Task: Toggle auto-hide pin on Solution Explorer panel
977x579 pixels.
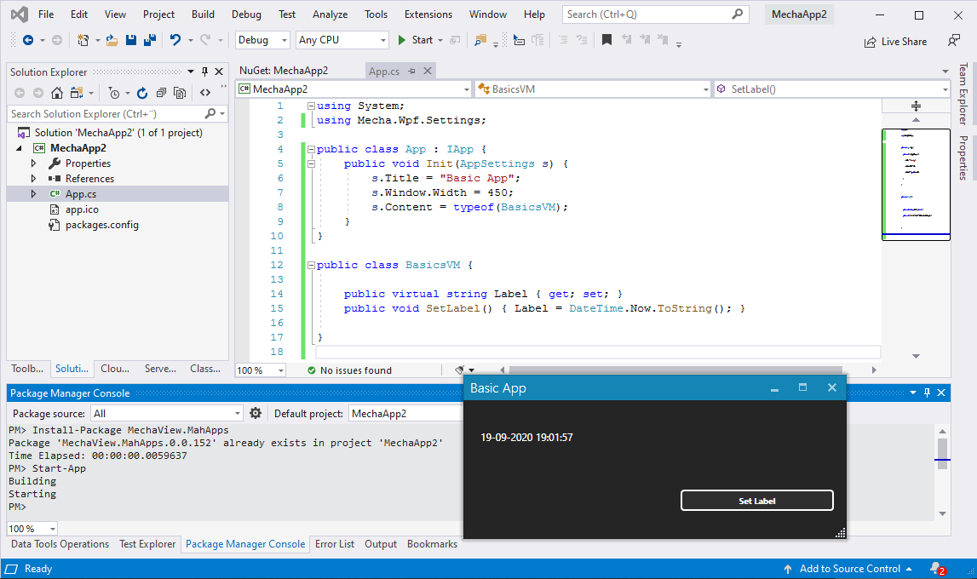Action: pos(204,72)
